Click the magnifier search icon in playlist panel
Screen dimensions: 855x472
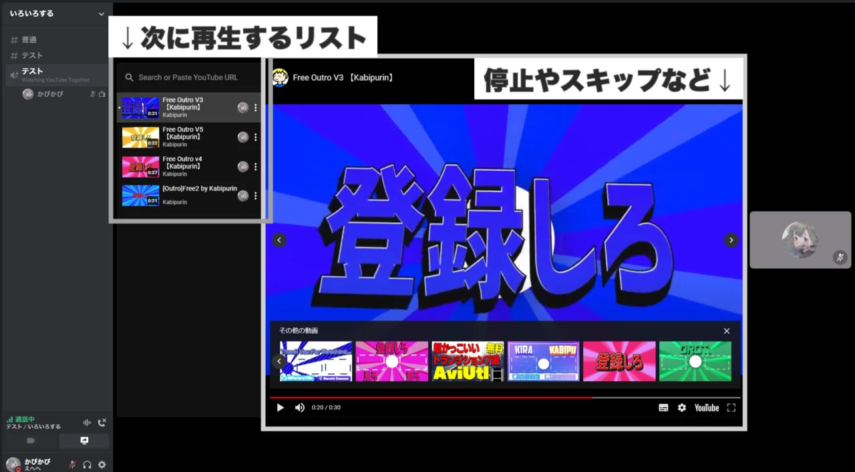tap(130, 77)
